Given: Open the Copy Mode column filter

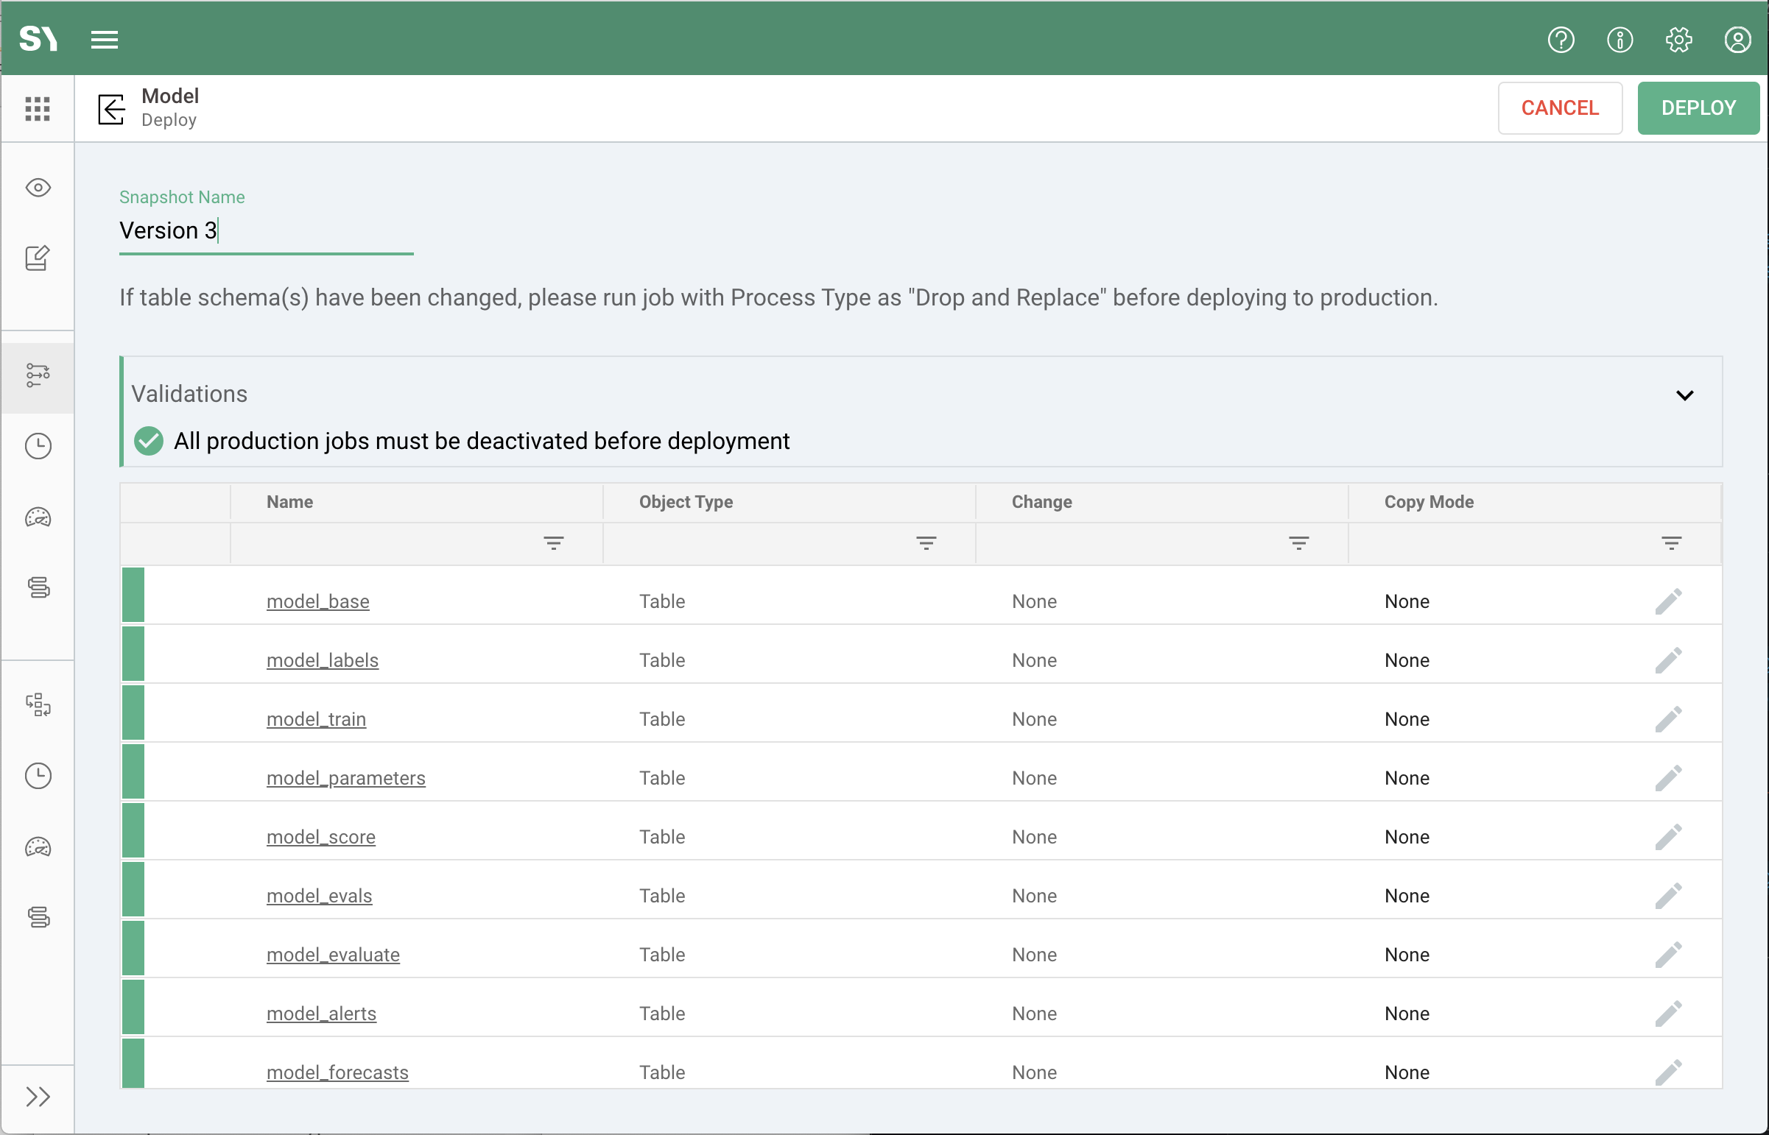Looking at the screenshot, I should pyautogui.click(x=1671, y=544).
